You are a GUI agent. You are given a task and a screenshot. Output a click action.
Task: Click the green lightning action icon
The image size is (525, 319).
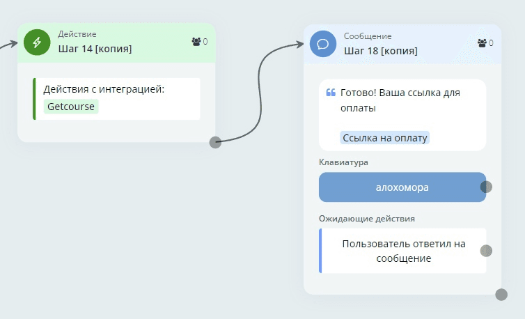[38, 42]
